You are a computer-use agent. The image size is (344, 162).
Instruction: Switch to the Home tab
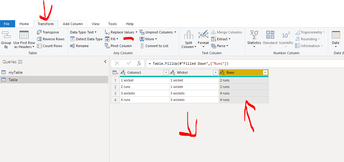tap(24, 24)
